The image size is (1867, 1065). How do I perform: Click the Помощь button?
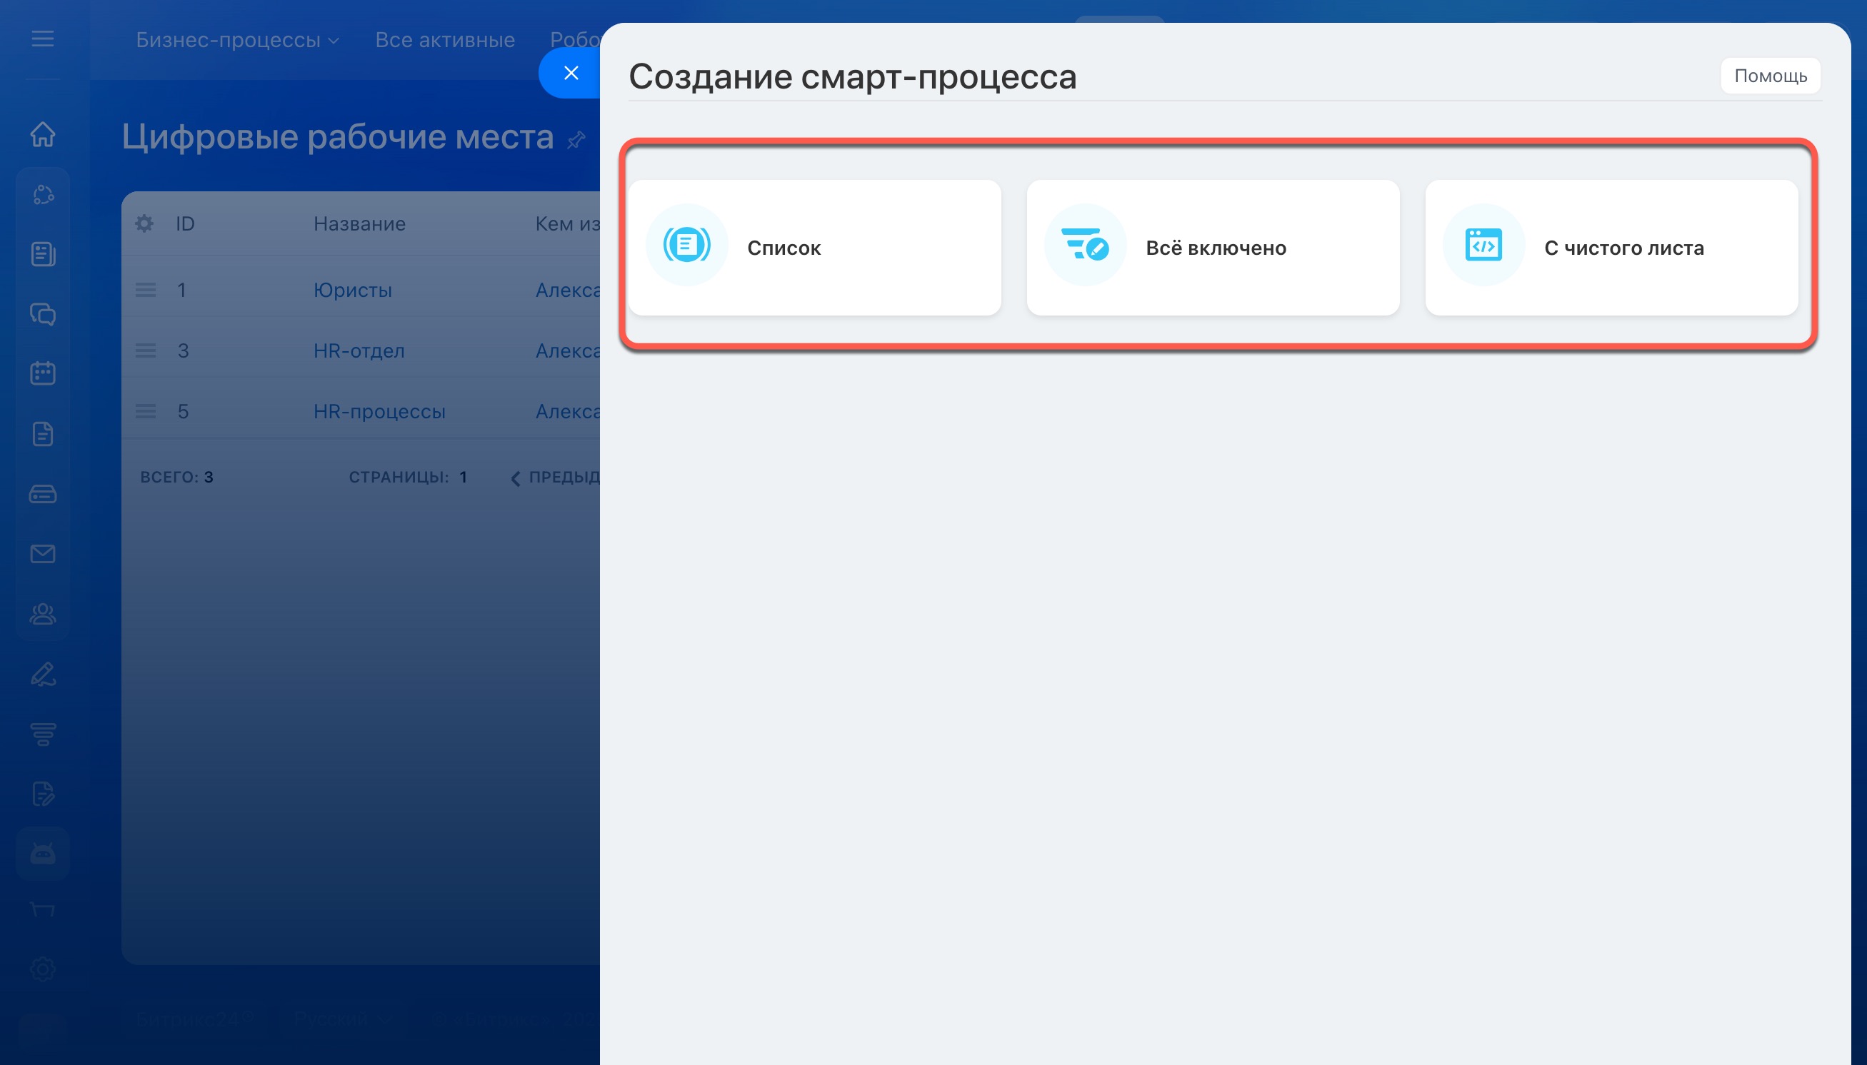click(x=1770, y=76)
